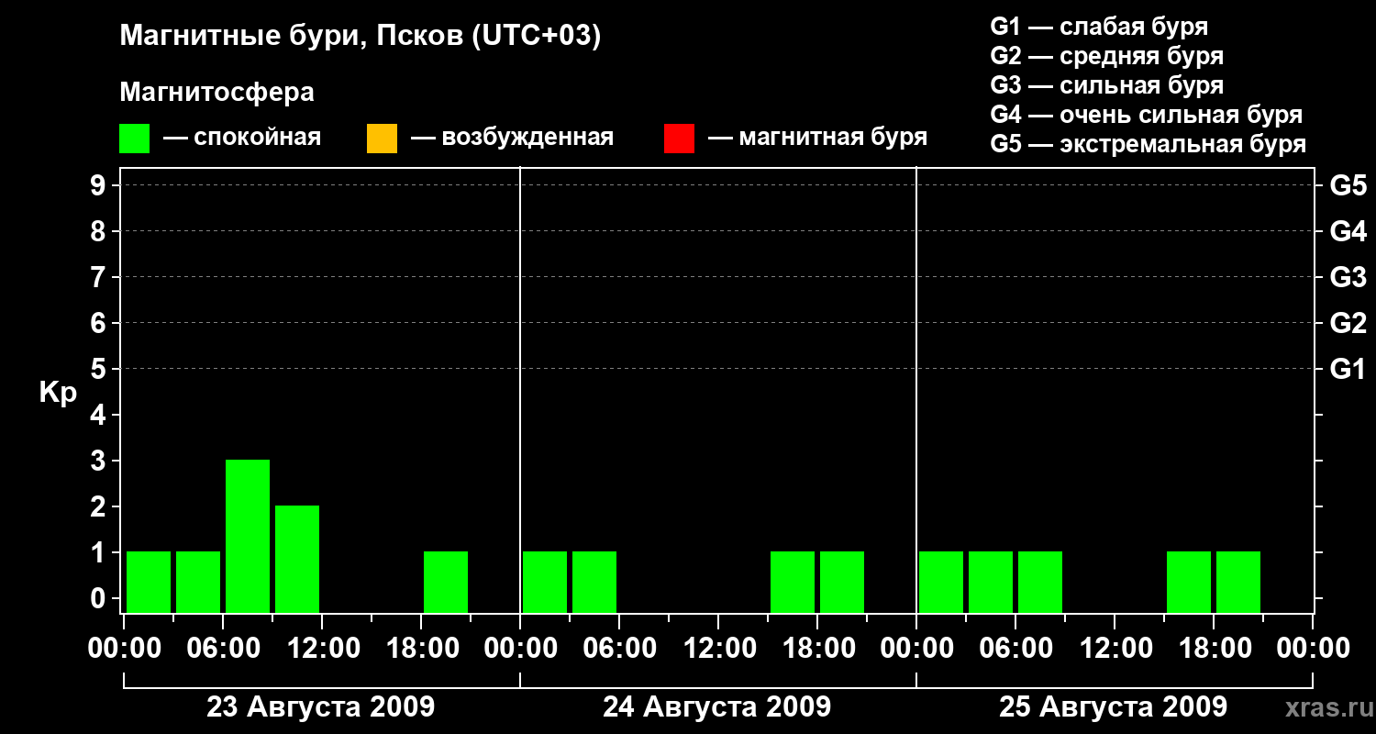This screenshot has width=1376, height=734.
Task: Click the Kp 3 bar on 23 August
Action: tap(248, 536)
